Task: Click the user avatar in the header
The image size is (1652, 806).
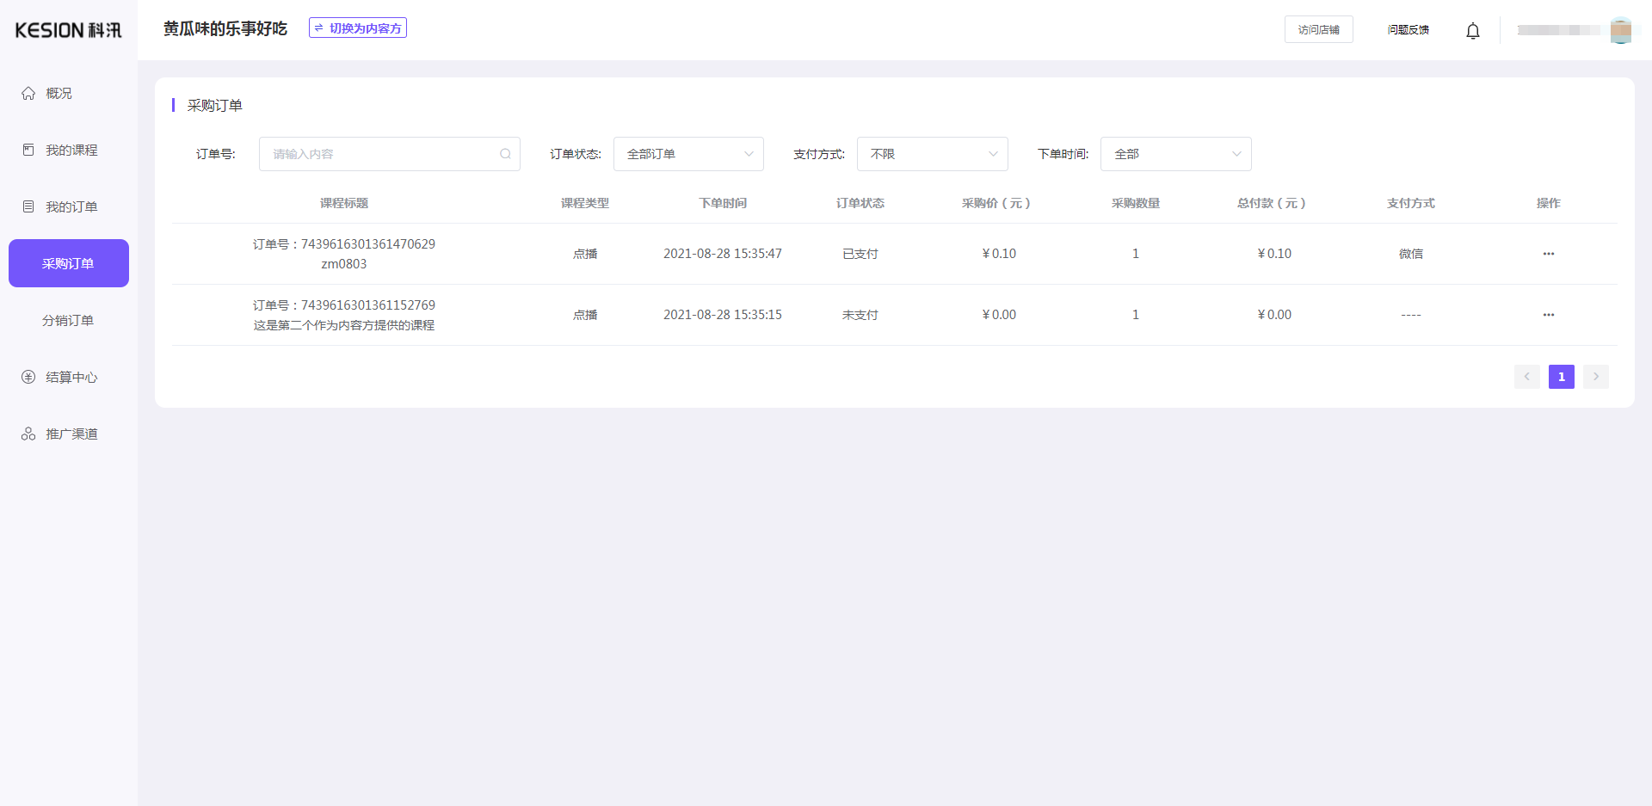Action: pos(1620,30)
